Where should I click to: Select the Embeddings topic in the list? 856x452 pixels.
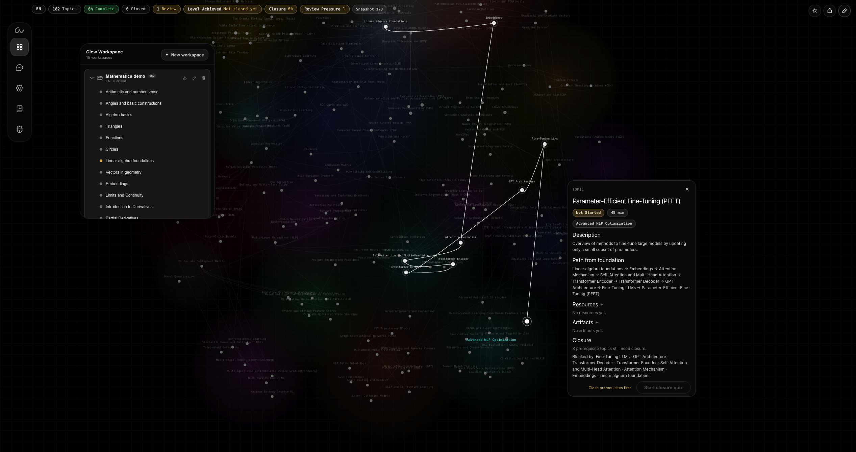point(117,184)
